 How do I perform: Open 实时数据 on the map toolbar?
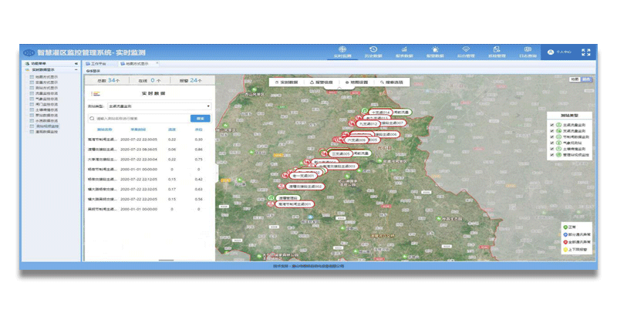point(286,82)
